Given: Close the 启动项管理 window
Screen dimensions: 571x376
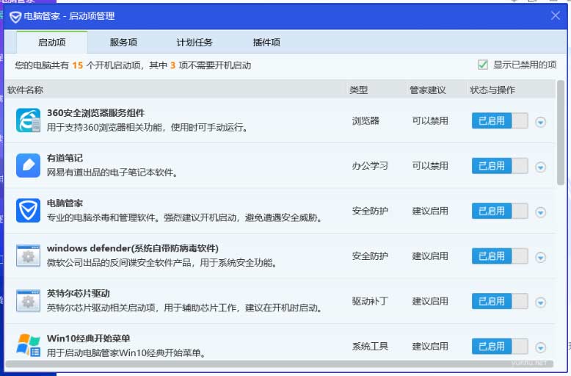Looking at the screenshot, I should 556,15.
